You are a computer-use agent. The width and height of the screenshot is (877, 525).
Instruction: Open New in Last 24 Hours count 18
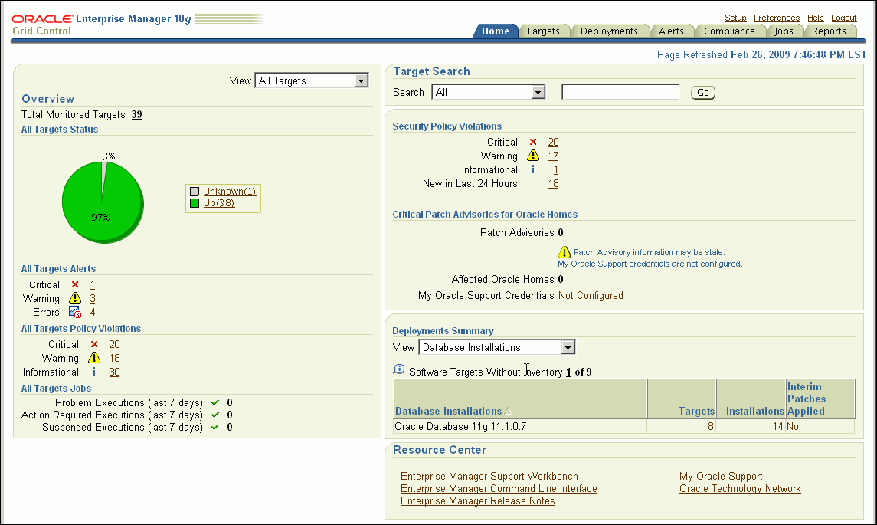click(553, 184)
